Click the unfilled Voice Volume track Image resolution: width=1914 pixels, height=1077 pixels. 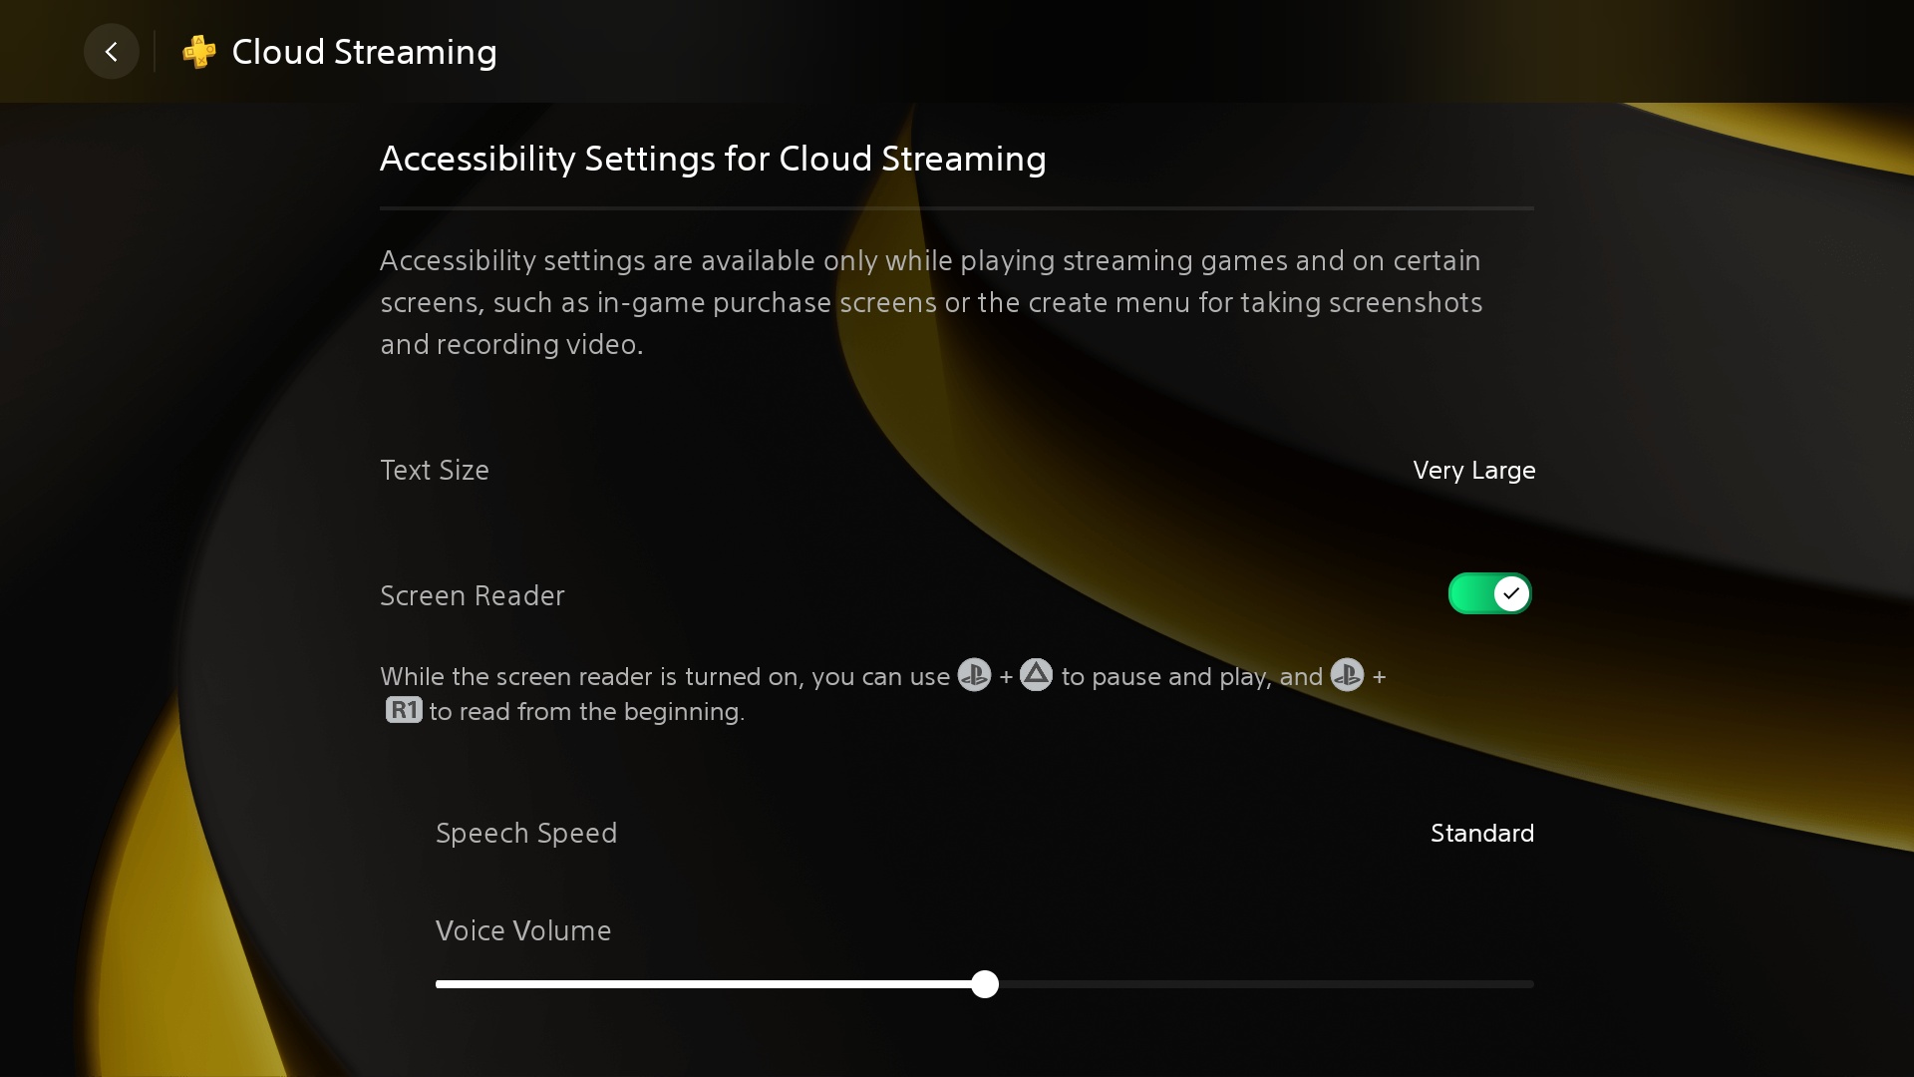pos(1266,984)
